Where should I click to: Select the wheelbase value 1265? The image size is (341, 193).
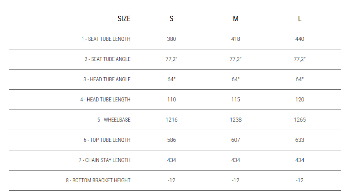(x=300, y=120)
